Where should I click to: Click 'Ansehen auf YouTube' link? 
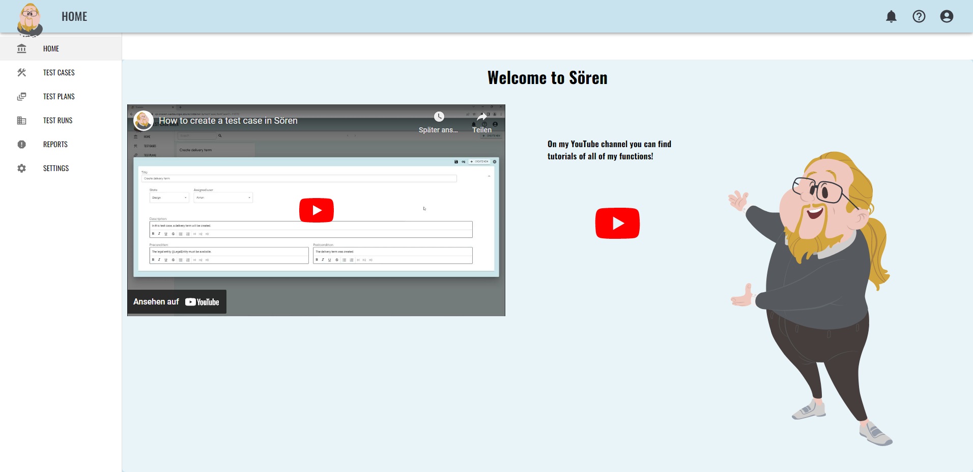click(x=177, y=302)
